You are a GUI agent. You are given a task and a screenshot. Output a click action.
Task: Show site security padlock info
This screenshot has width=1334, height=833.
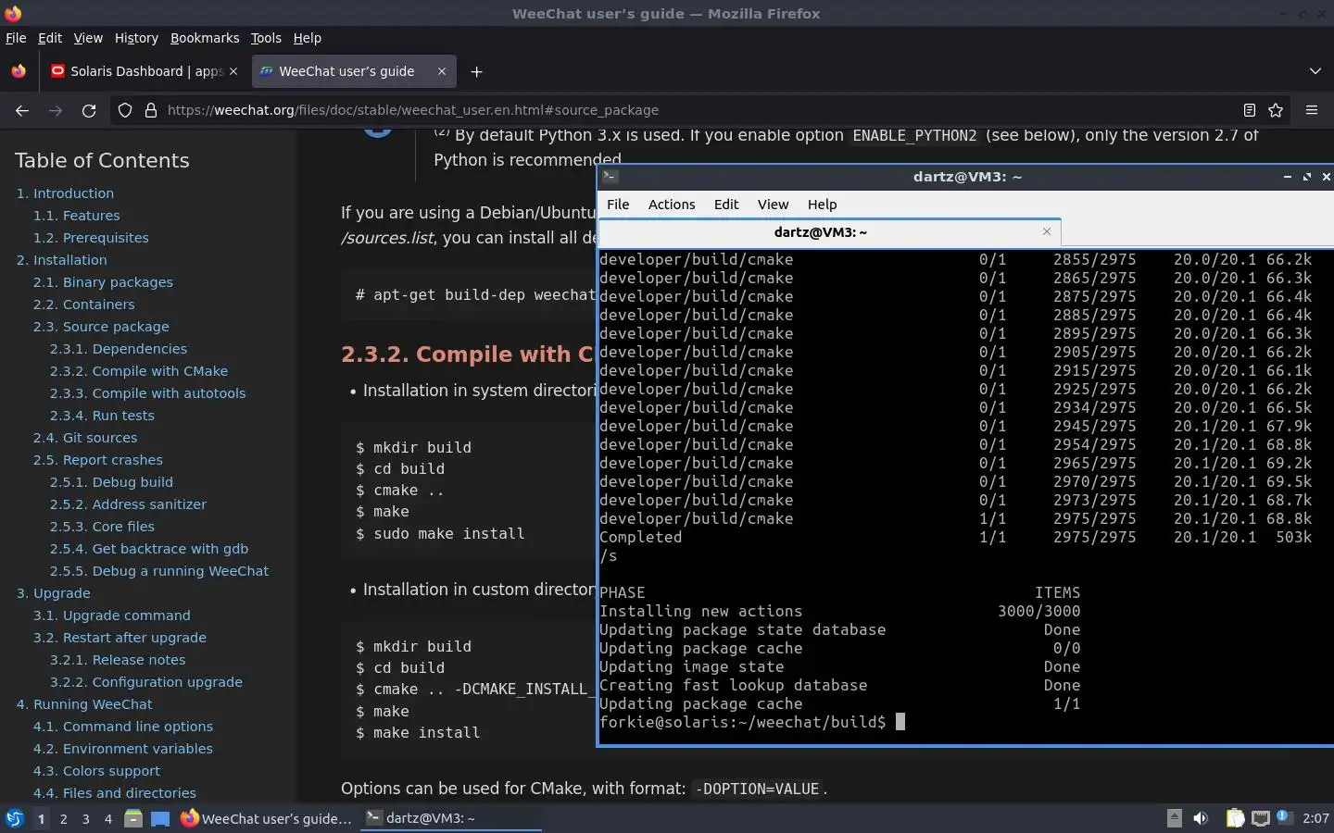[x=151, y=110]
